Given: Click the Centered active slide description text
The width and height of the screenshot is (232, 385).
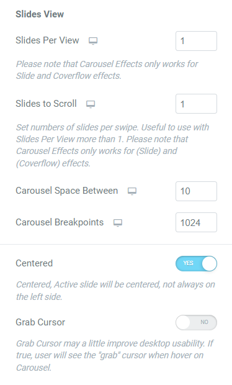Looking at the screenshot, I should [115, 291].
